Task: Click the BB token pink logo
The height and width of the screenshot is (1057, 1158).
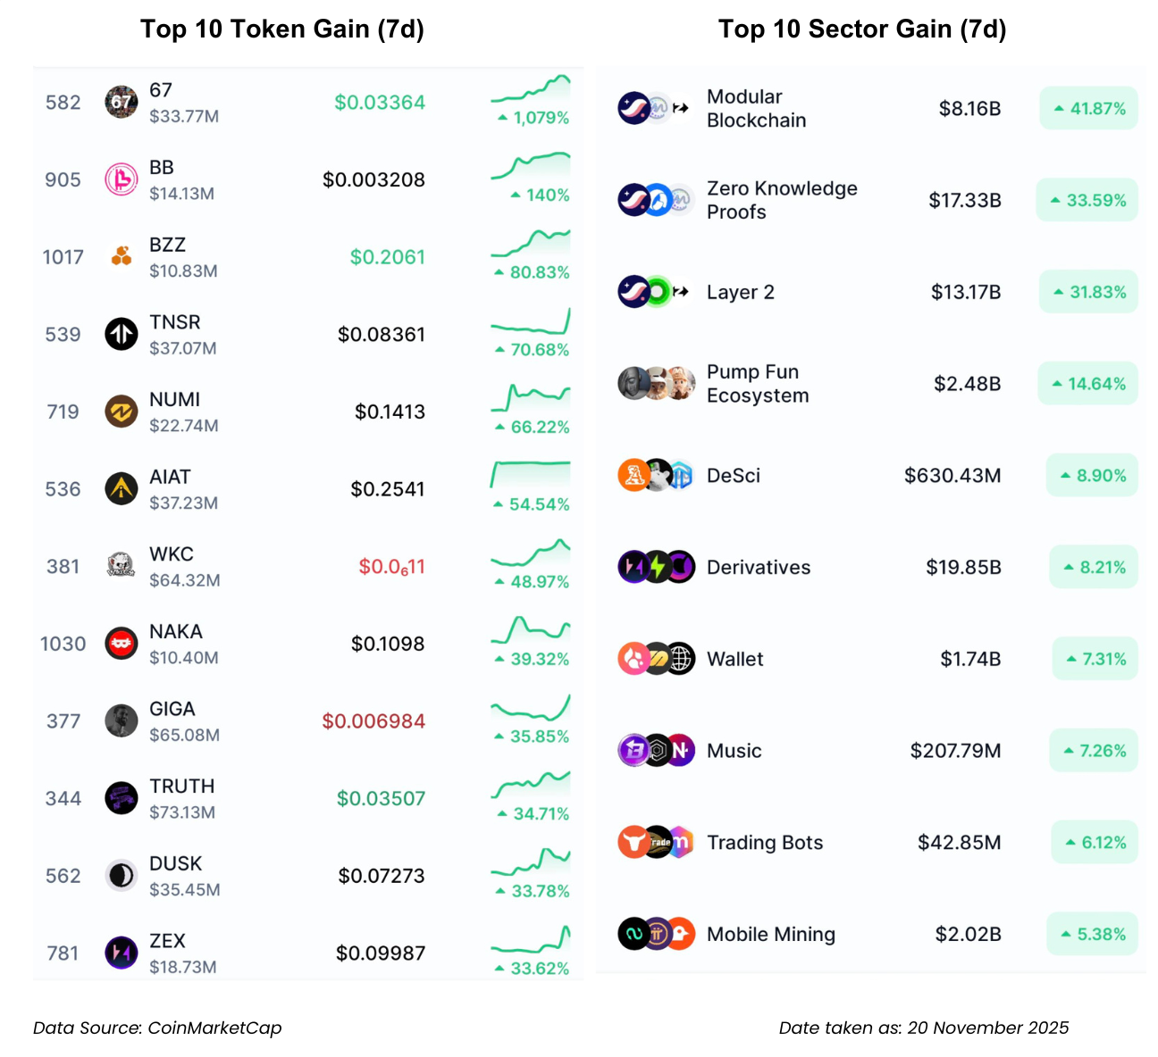Action: click(x=122, y=179)
